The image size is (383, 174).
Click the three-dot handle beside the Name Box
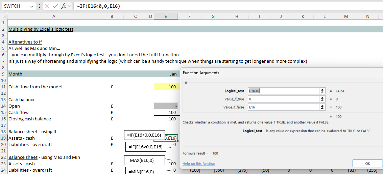pos(40,6)
